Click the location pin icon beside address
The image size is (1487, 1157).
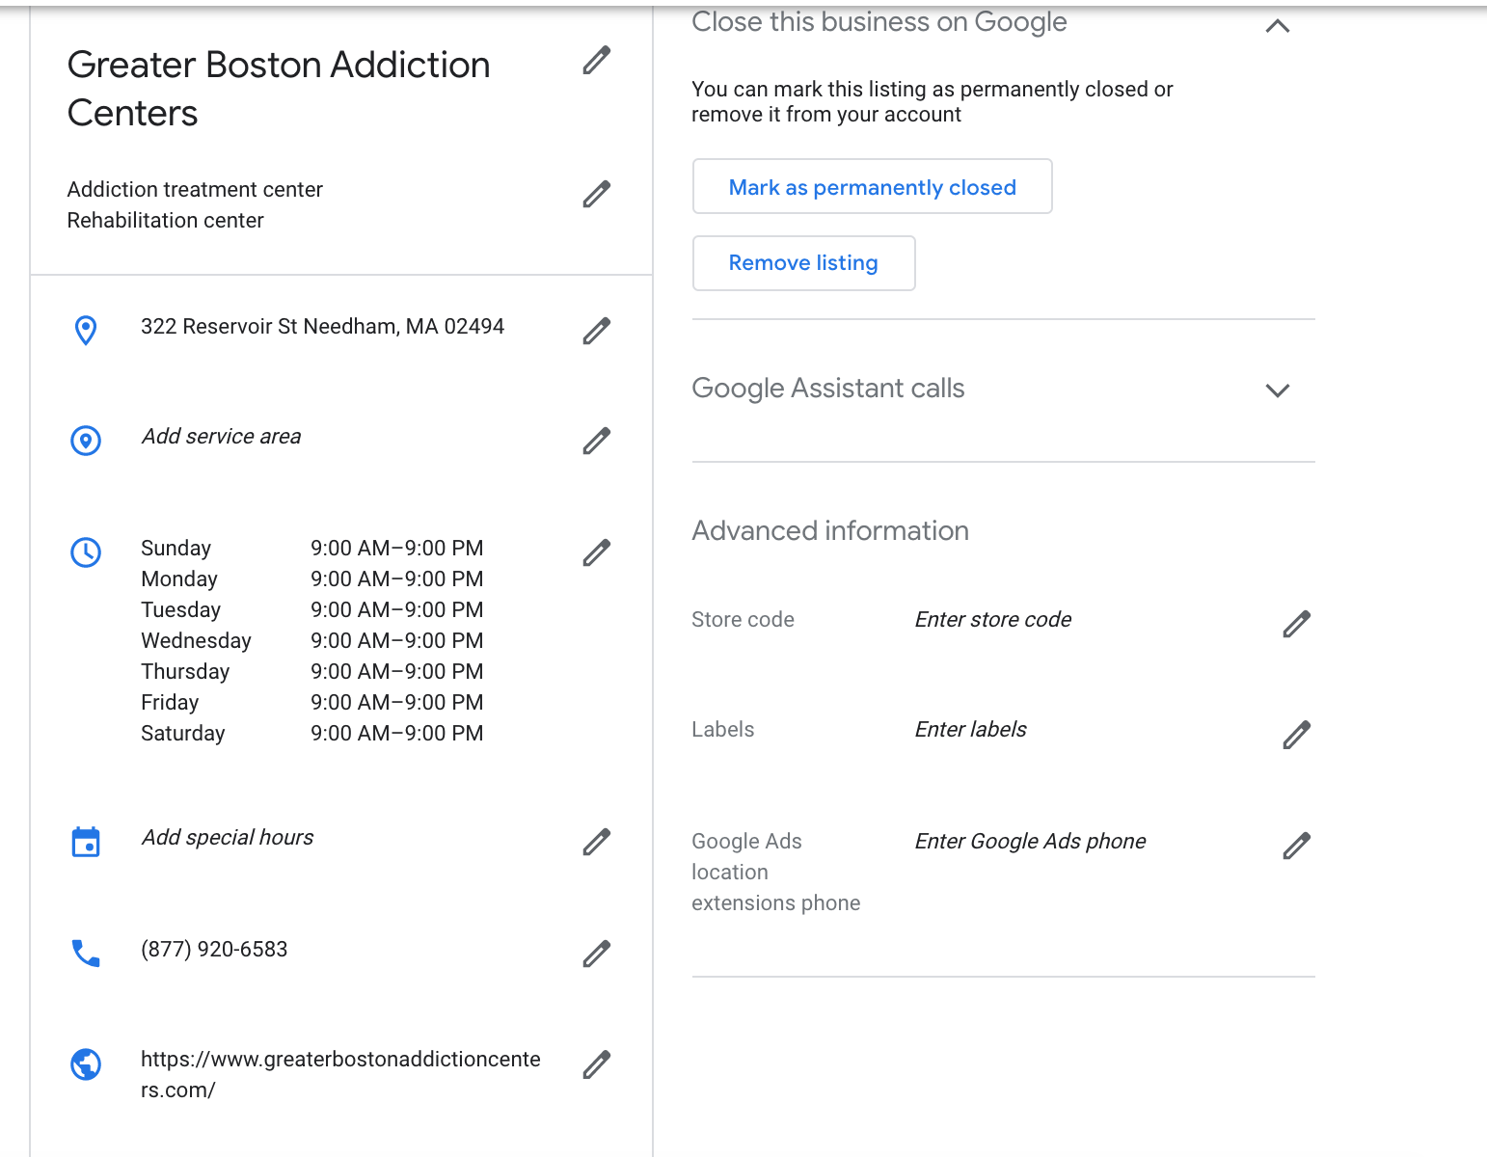tap(86, 330)
